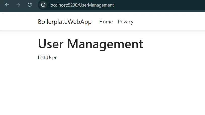The width and height of the screenshot is (205, 115).
Task: Click the localhost:5230 host in the URL
Action: pyautogui.click(x=64, y=5)
